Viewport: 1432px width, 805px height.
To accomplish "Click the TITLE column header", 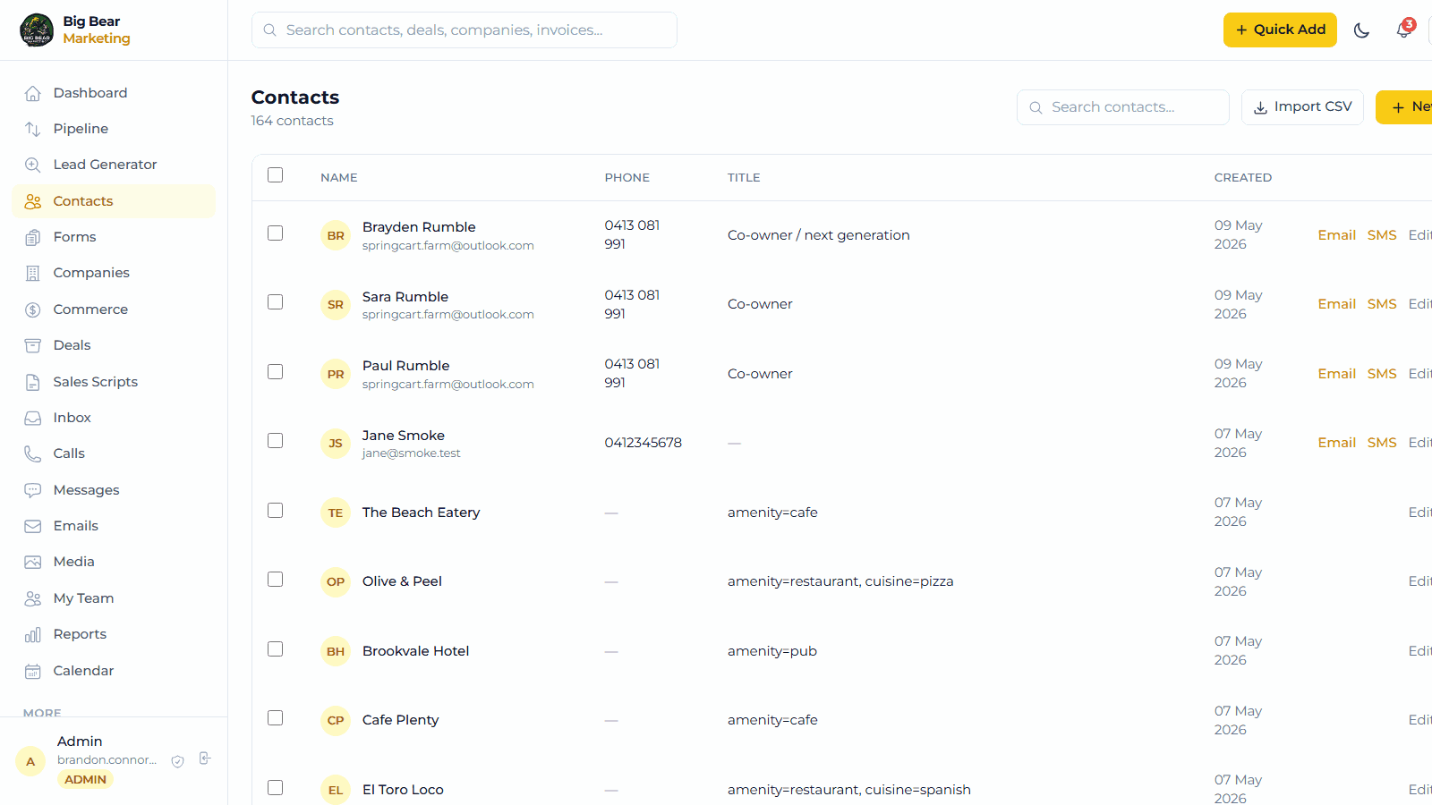I will click(744, 178).
